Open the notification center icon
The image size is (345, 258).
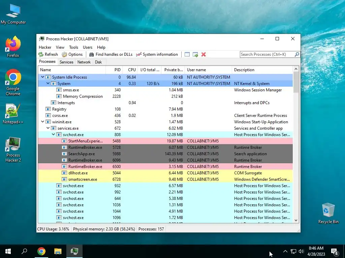[x=335, y=251]
